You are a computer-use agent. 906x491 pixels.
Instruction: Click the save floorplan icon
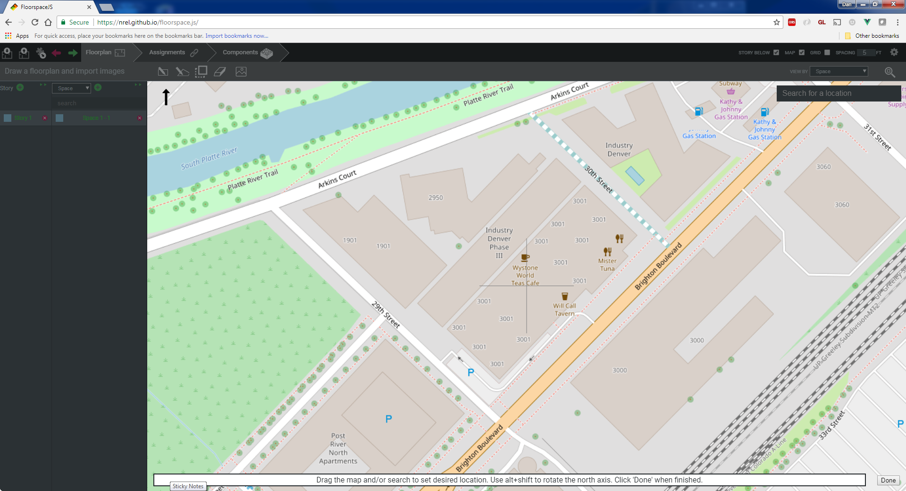pos(24,53)
